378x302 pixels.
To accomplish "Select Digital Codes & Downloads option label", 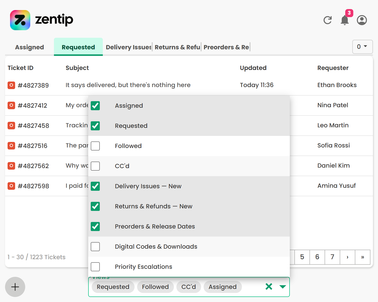I will pos(156,247).
